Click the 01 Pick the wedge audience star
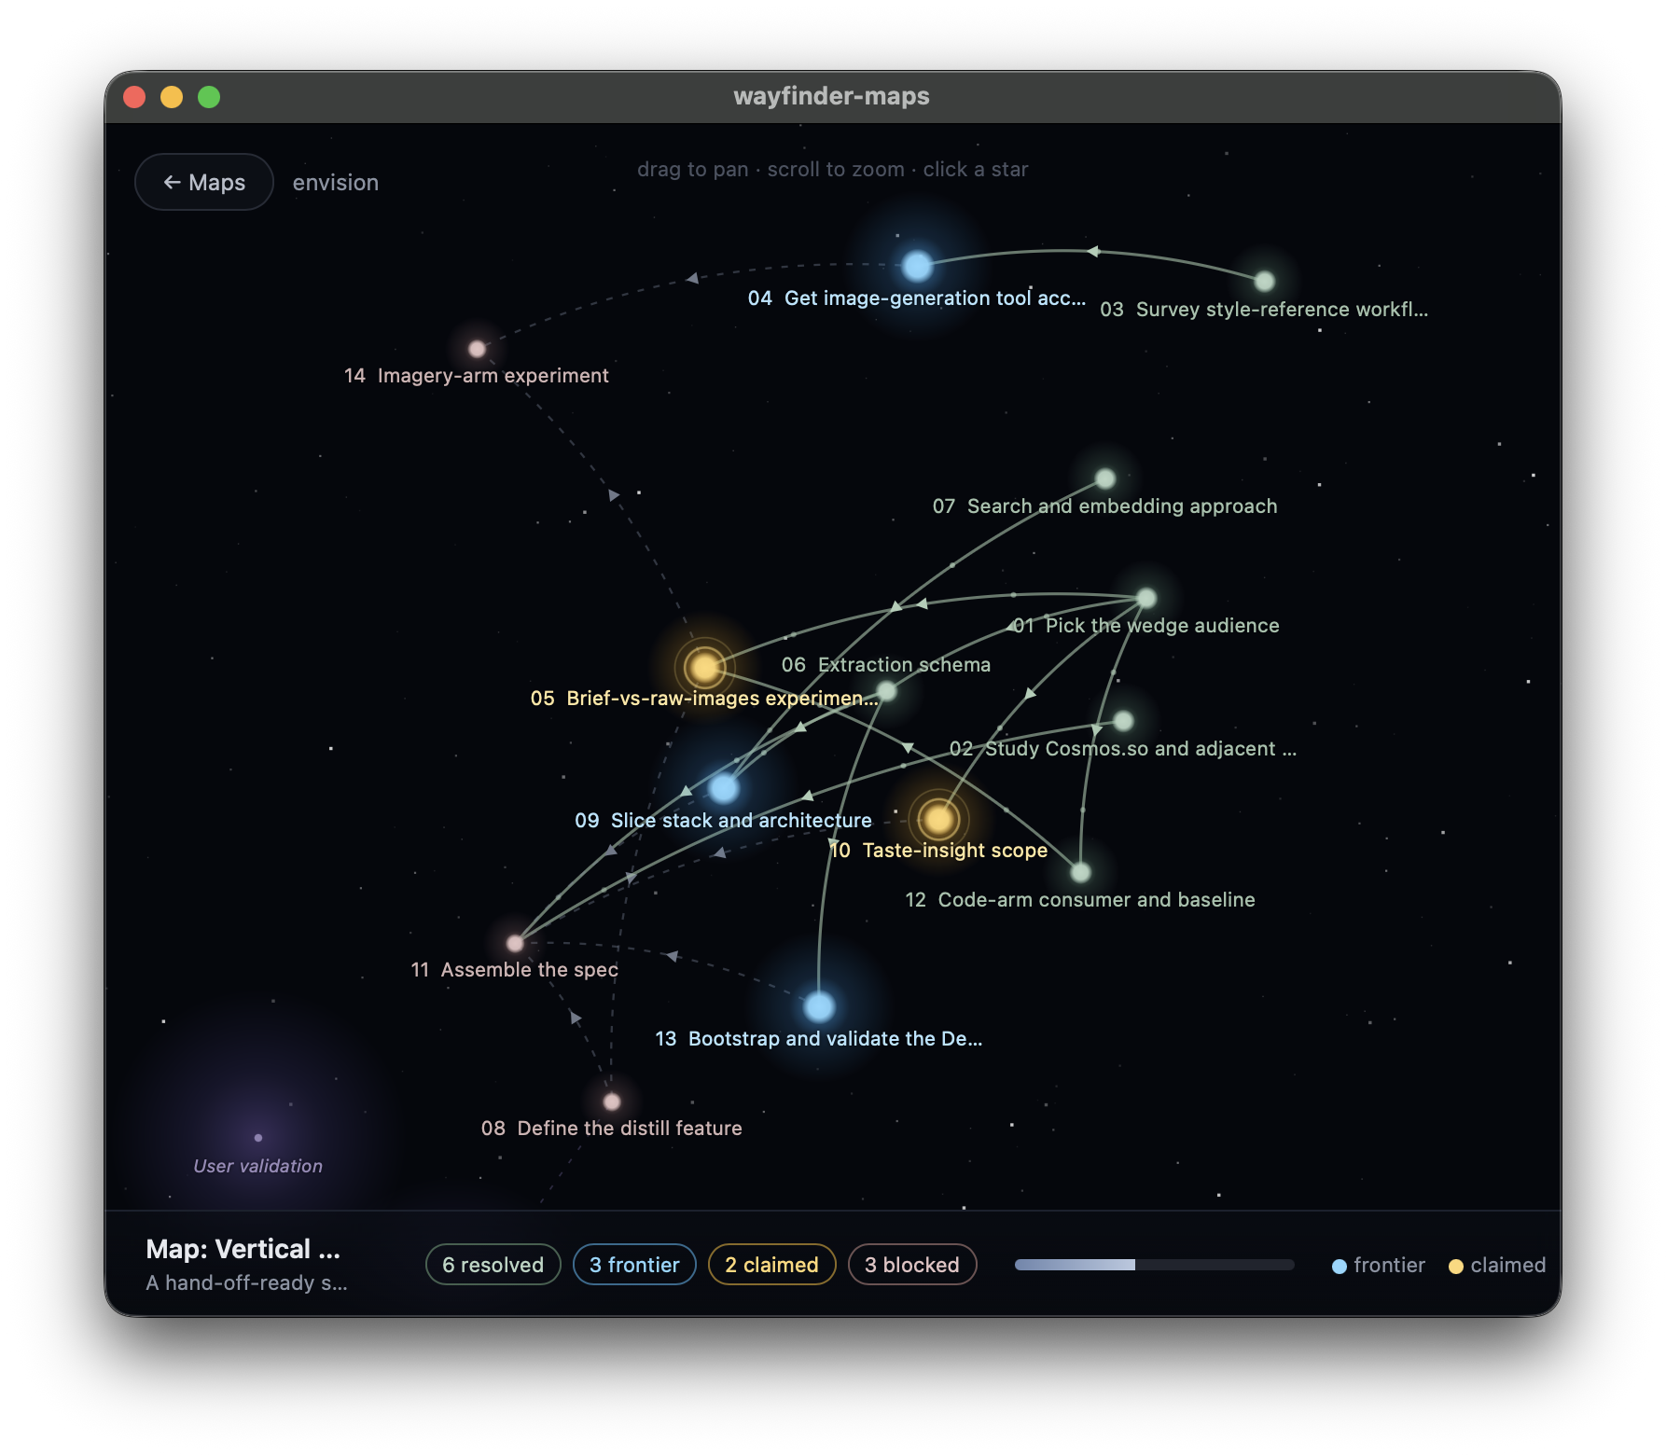This screenshot has height=1455, width=1666. pos(1146,598)
